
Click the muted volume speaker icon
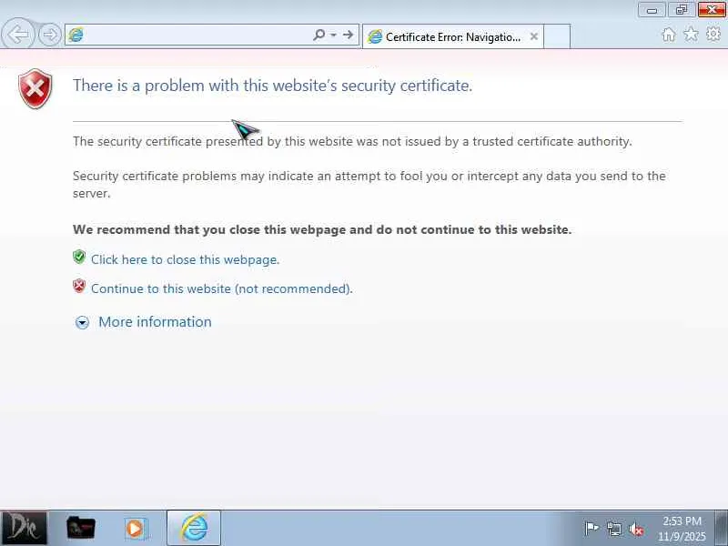click(x=636, y=529)
